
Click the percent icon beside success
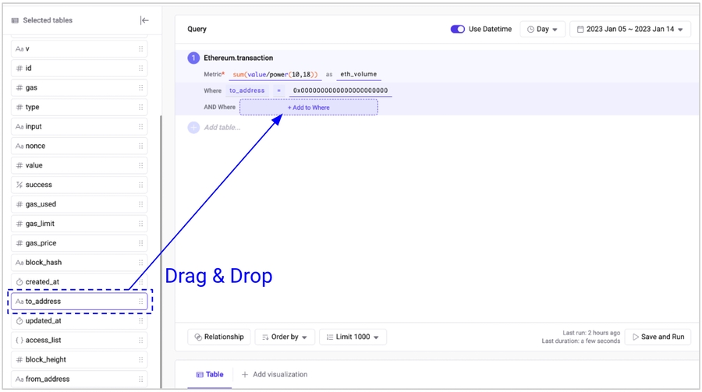click(x=19, y=185)
